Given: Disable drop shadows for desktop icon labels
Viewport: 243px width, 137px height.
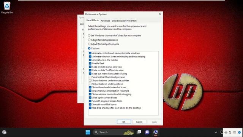Looking at the screenshot, I should 90,108.
